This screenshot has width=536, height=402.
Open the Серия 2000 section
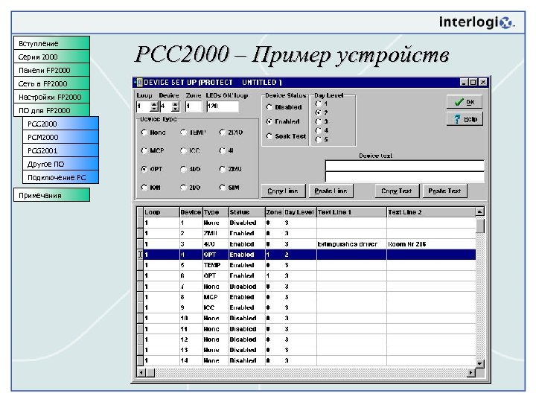[51, 57]
